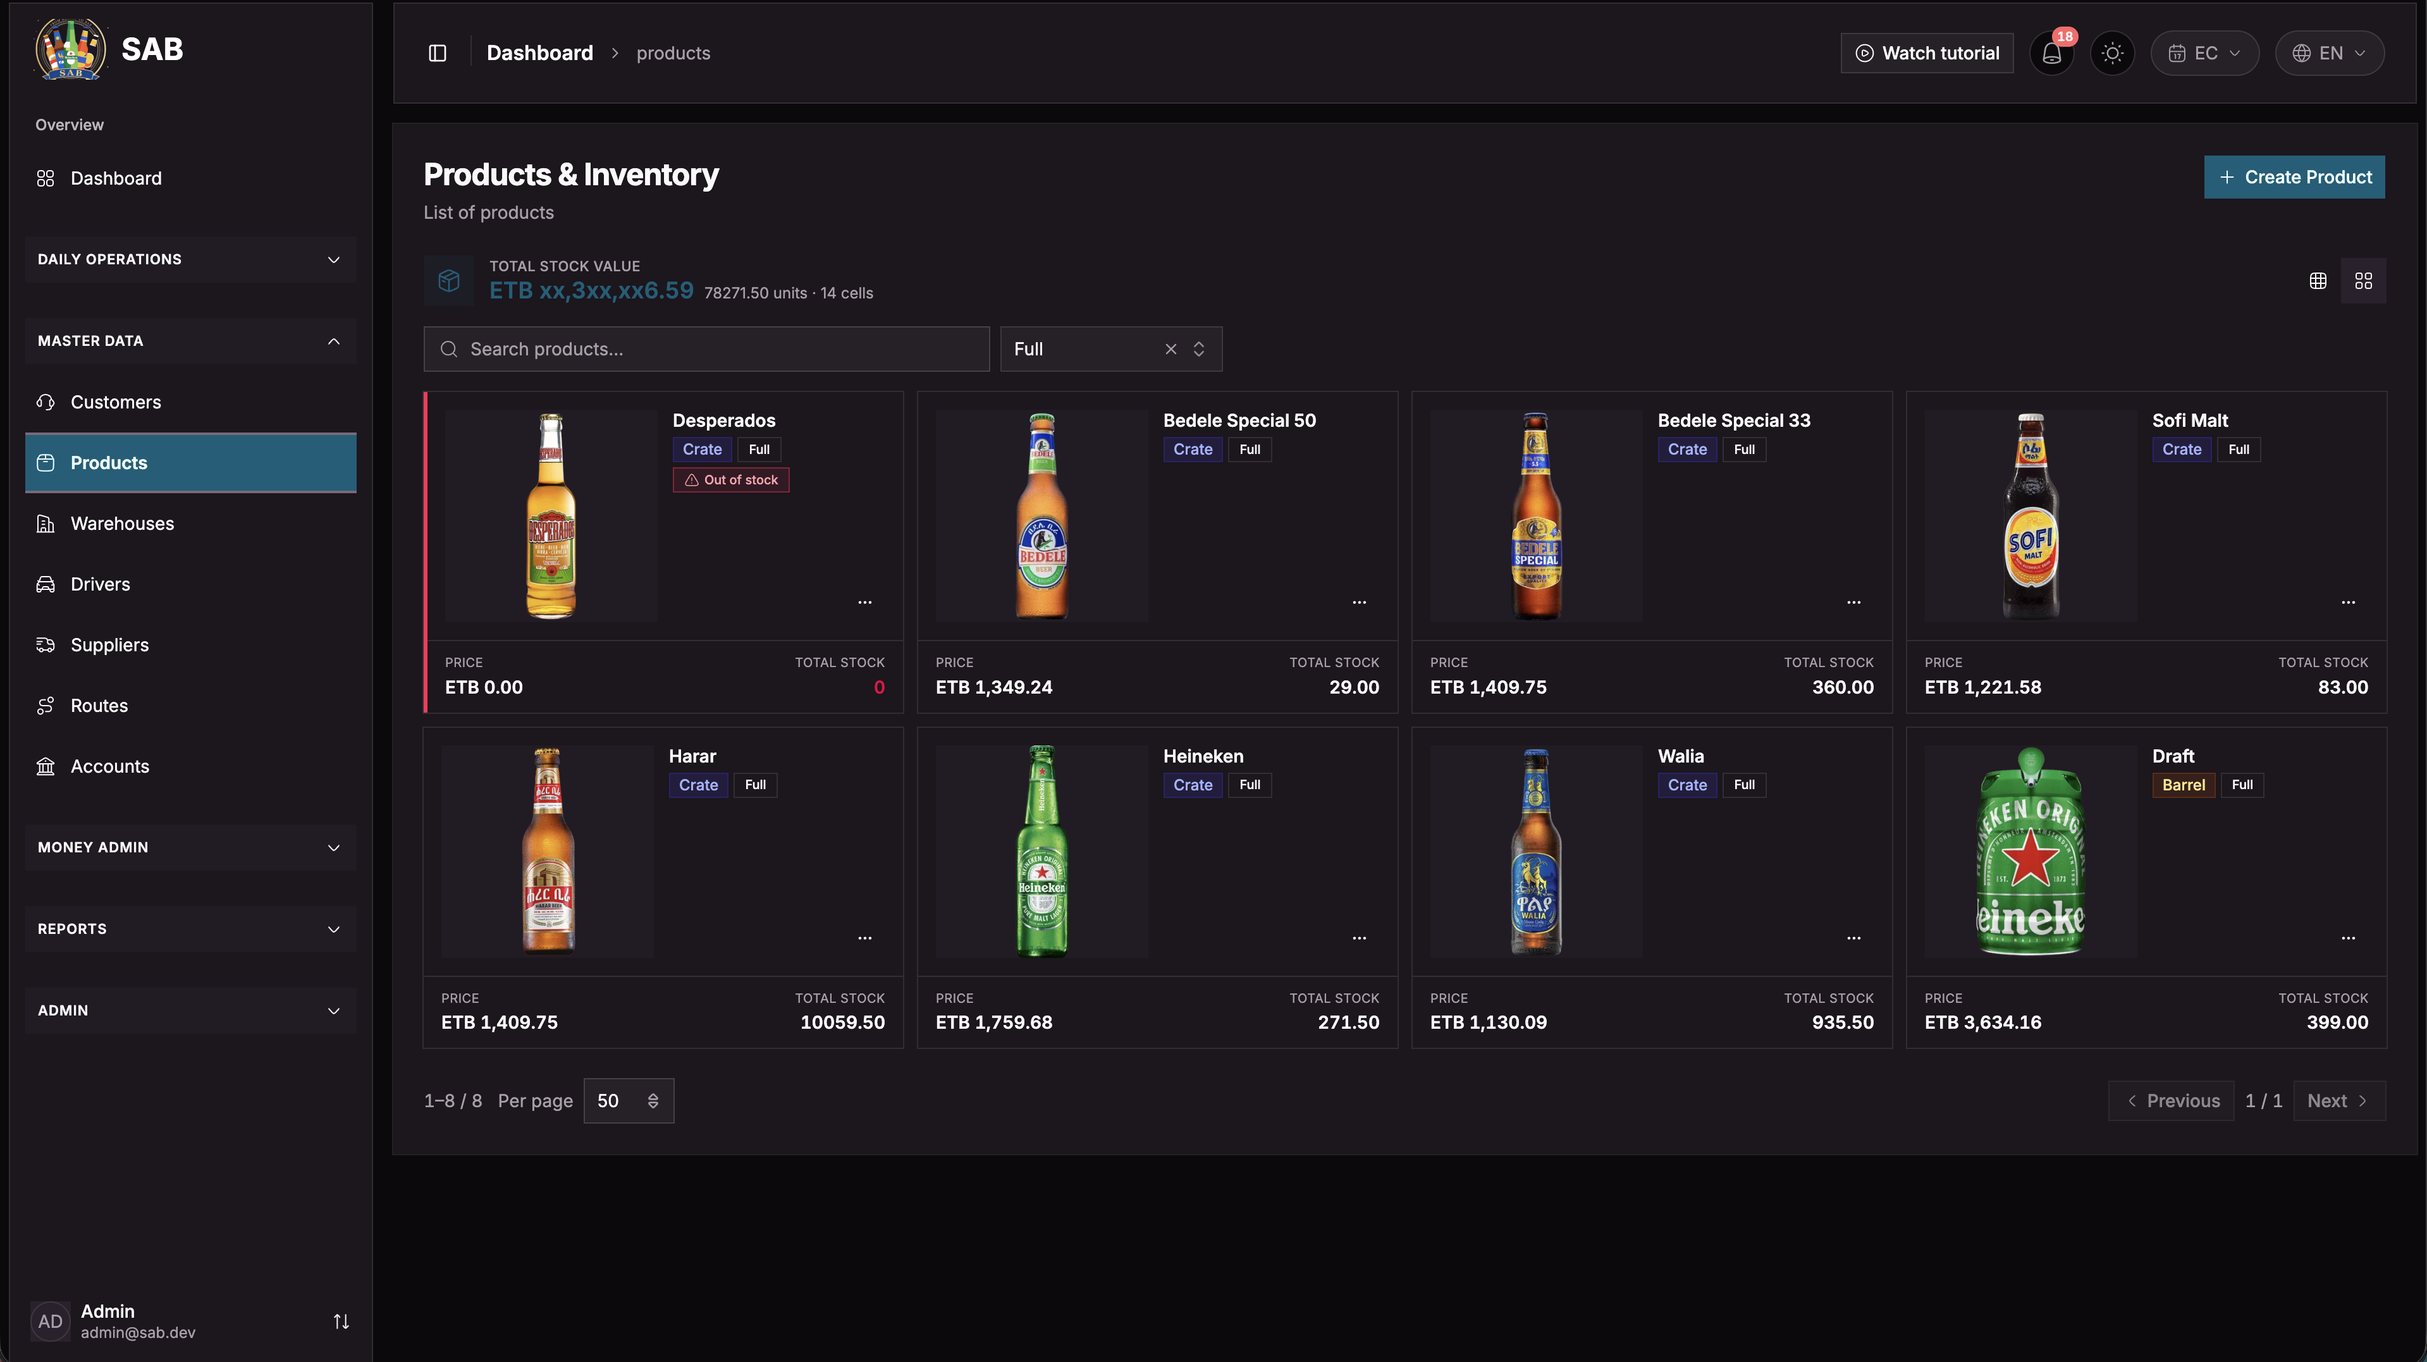Click the user account switcher arrows

341,1322
